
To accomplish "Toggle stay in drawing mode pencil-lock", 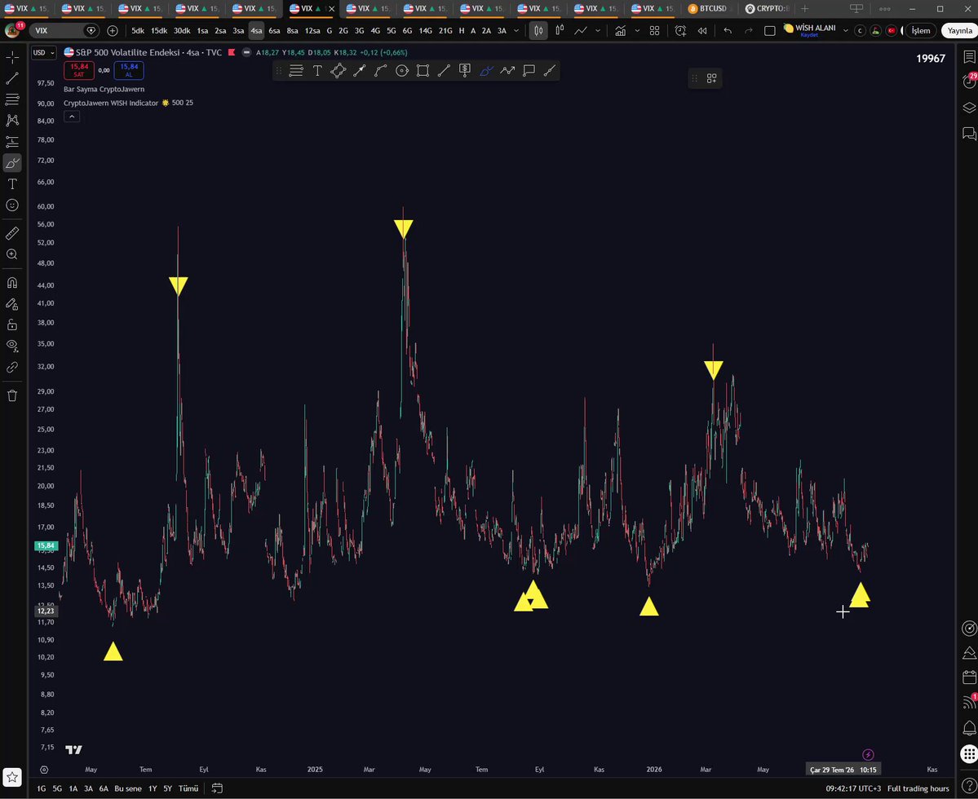I will point(12,304).
